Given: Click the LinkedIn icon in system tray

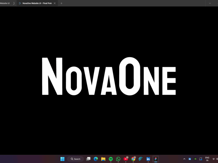Looking at the screenshot, I should [190, 159].
